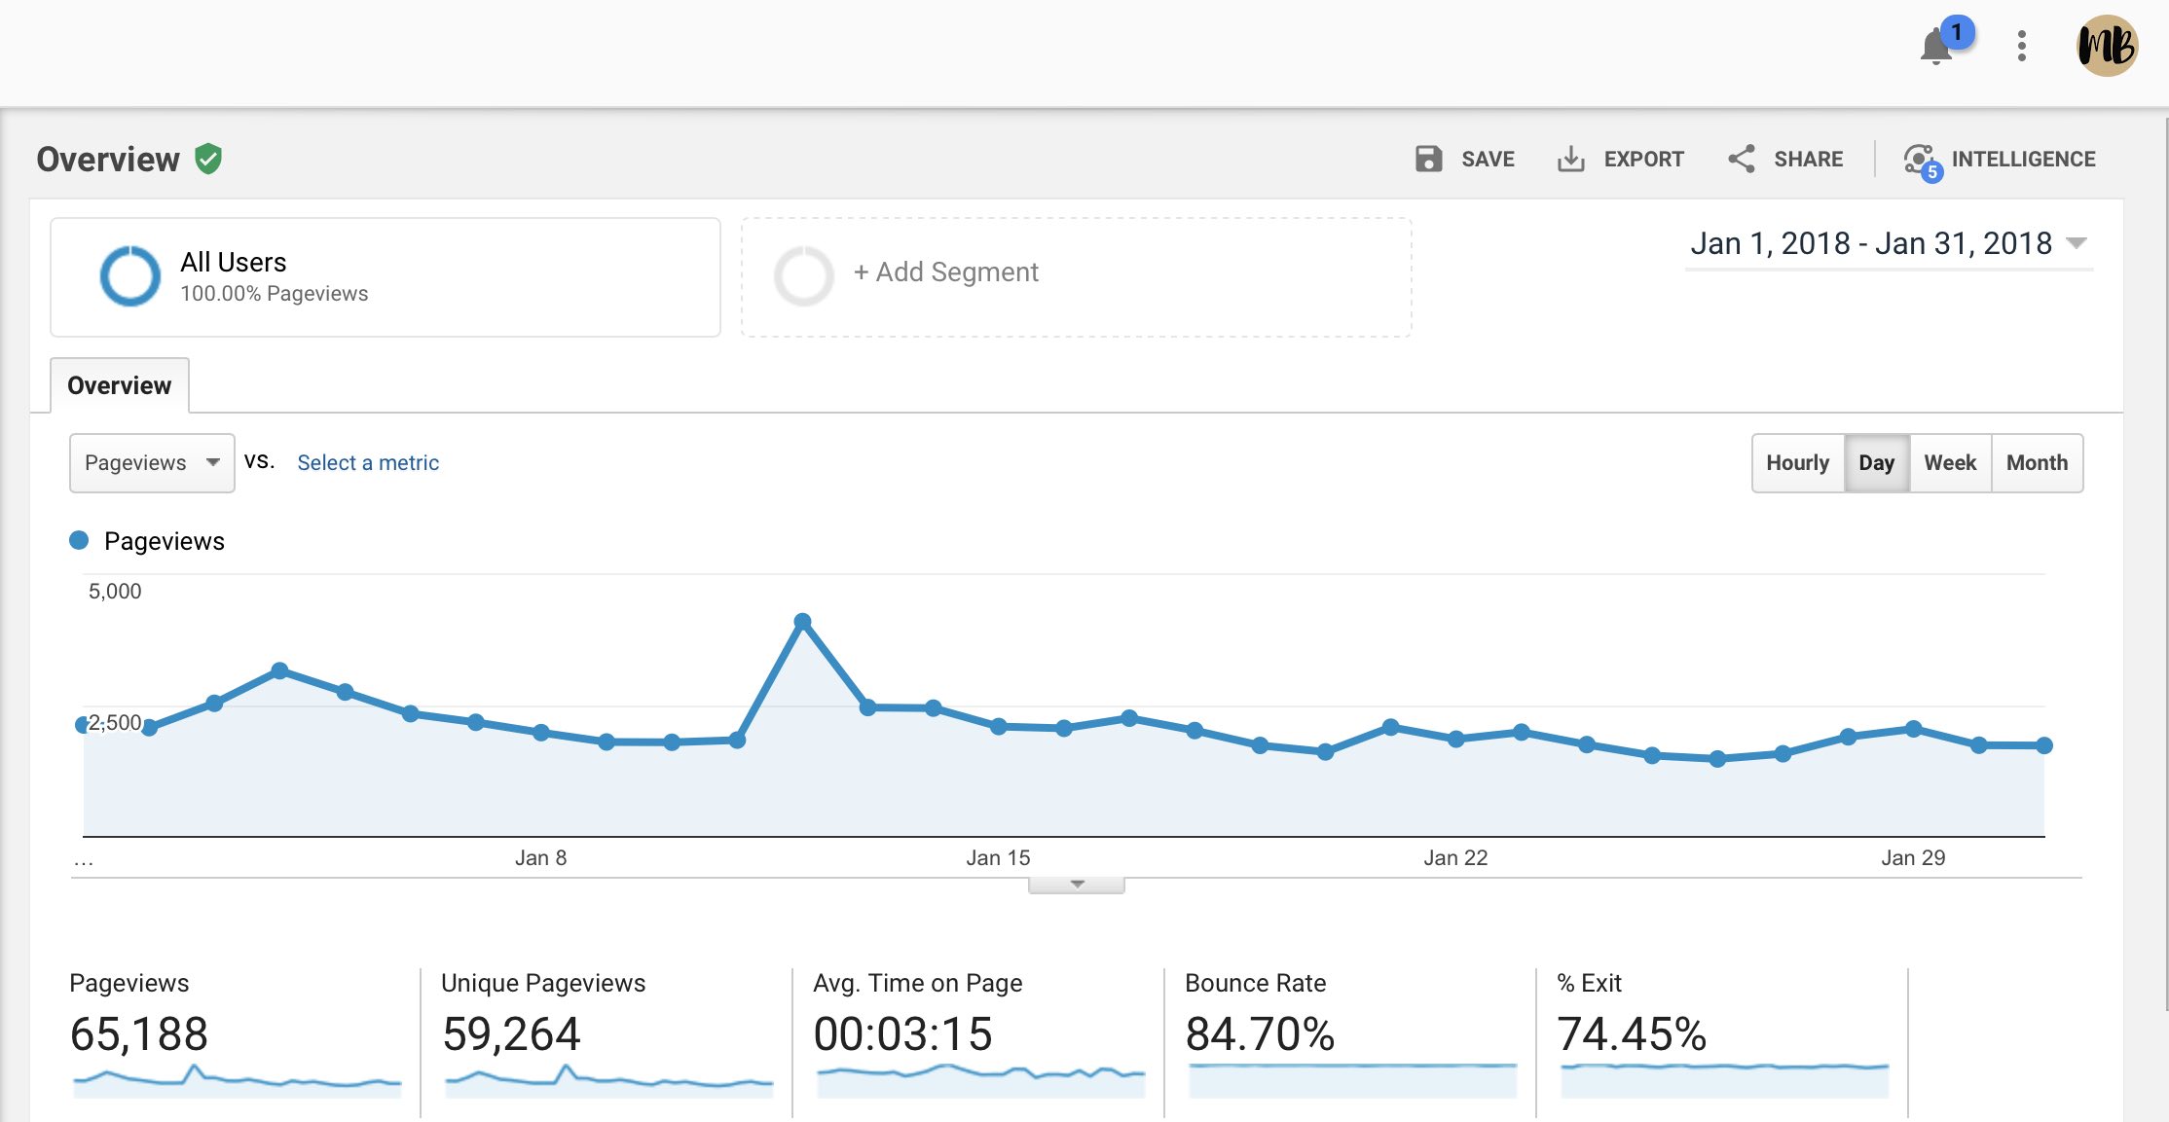This screenshot has height=1122, width=2169.
Task: Click the Share icon
Action: [1742, 159]
